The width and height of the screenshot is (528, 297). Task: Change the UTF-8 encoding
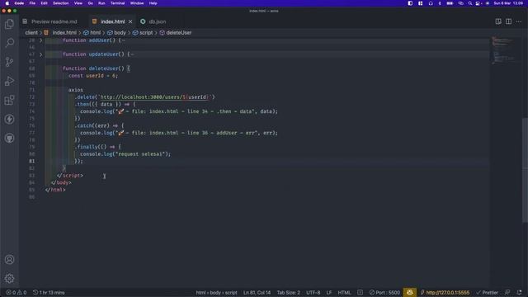[313, 293]
